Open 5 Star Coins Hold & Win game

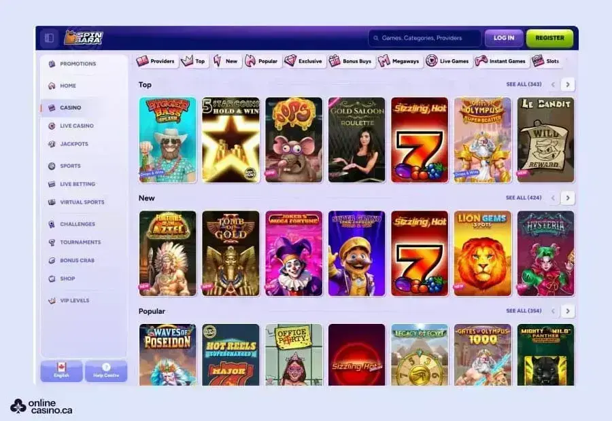pos(231,140)
